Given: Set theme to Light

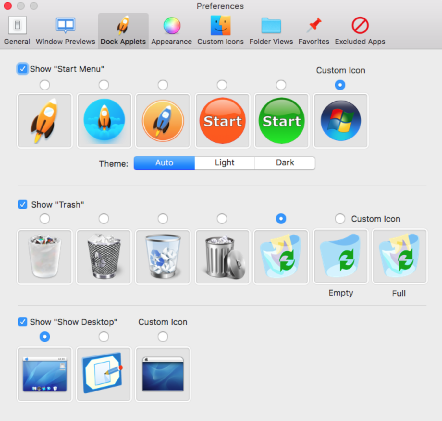Looking at the screenshot, I should pos(225,163).
